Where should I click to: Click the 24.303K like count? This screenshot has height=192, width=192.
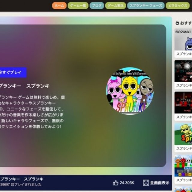tap(127, 183)
